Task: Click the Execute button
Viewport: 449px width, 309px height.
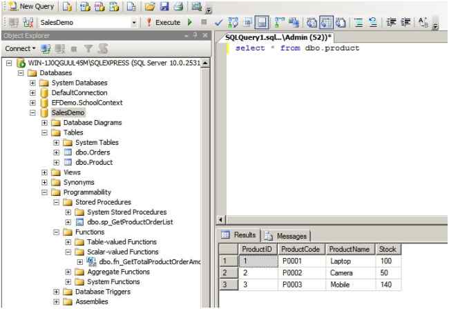Action: 164,22
